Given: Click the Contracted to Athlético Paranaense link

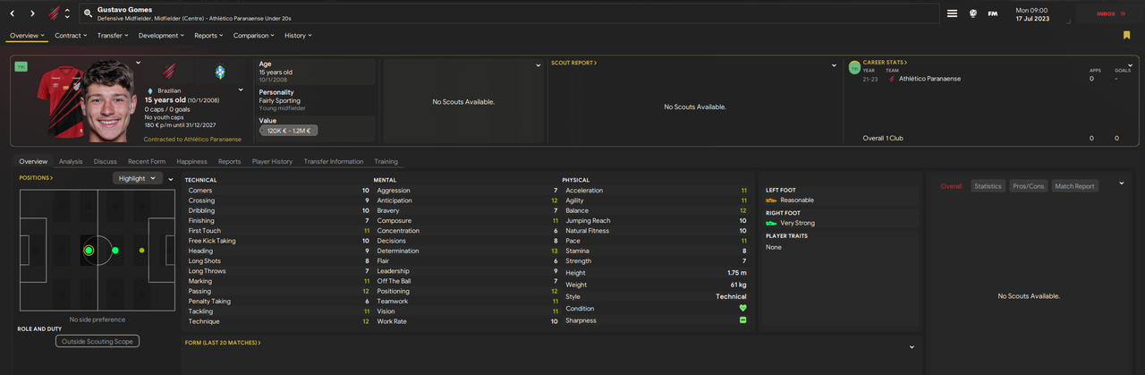Looking at the screenshot, I should pos(192,140).
